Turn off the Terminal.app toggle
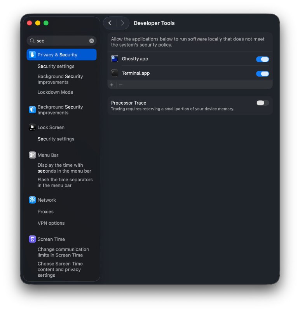300x311 pixels. coord(262,74)
